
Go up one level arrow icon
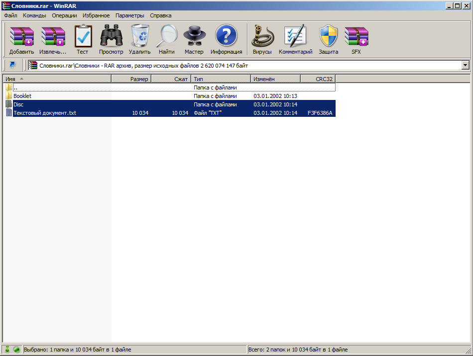click(x=12, y=65)
